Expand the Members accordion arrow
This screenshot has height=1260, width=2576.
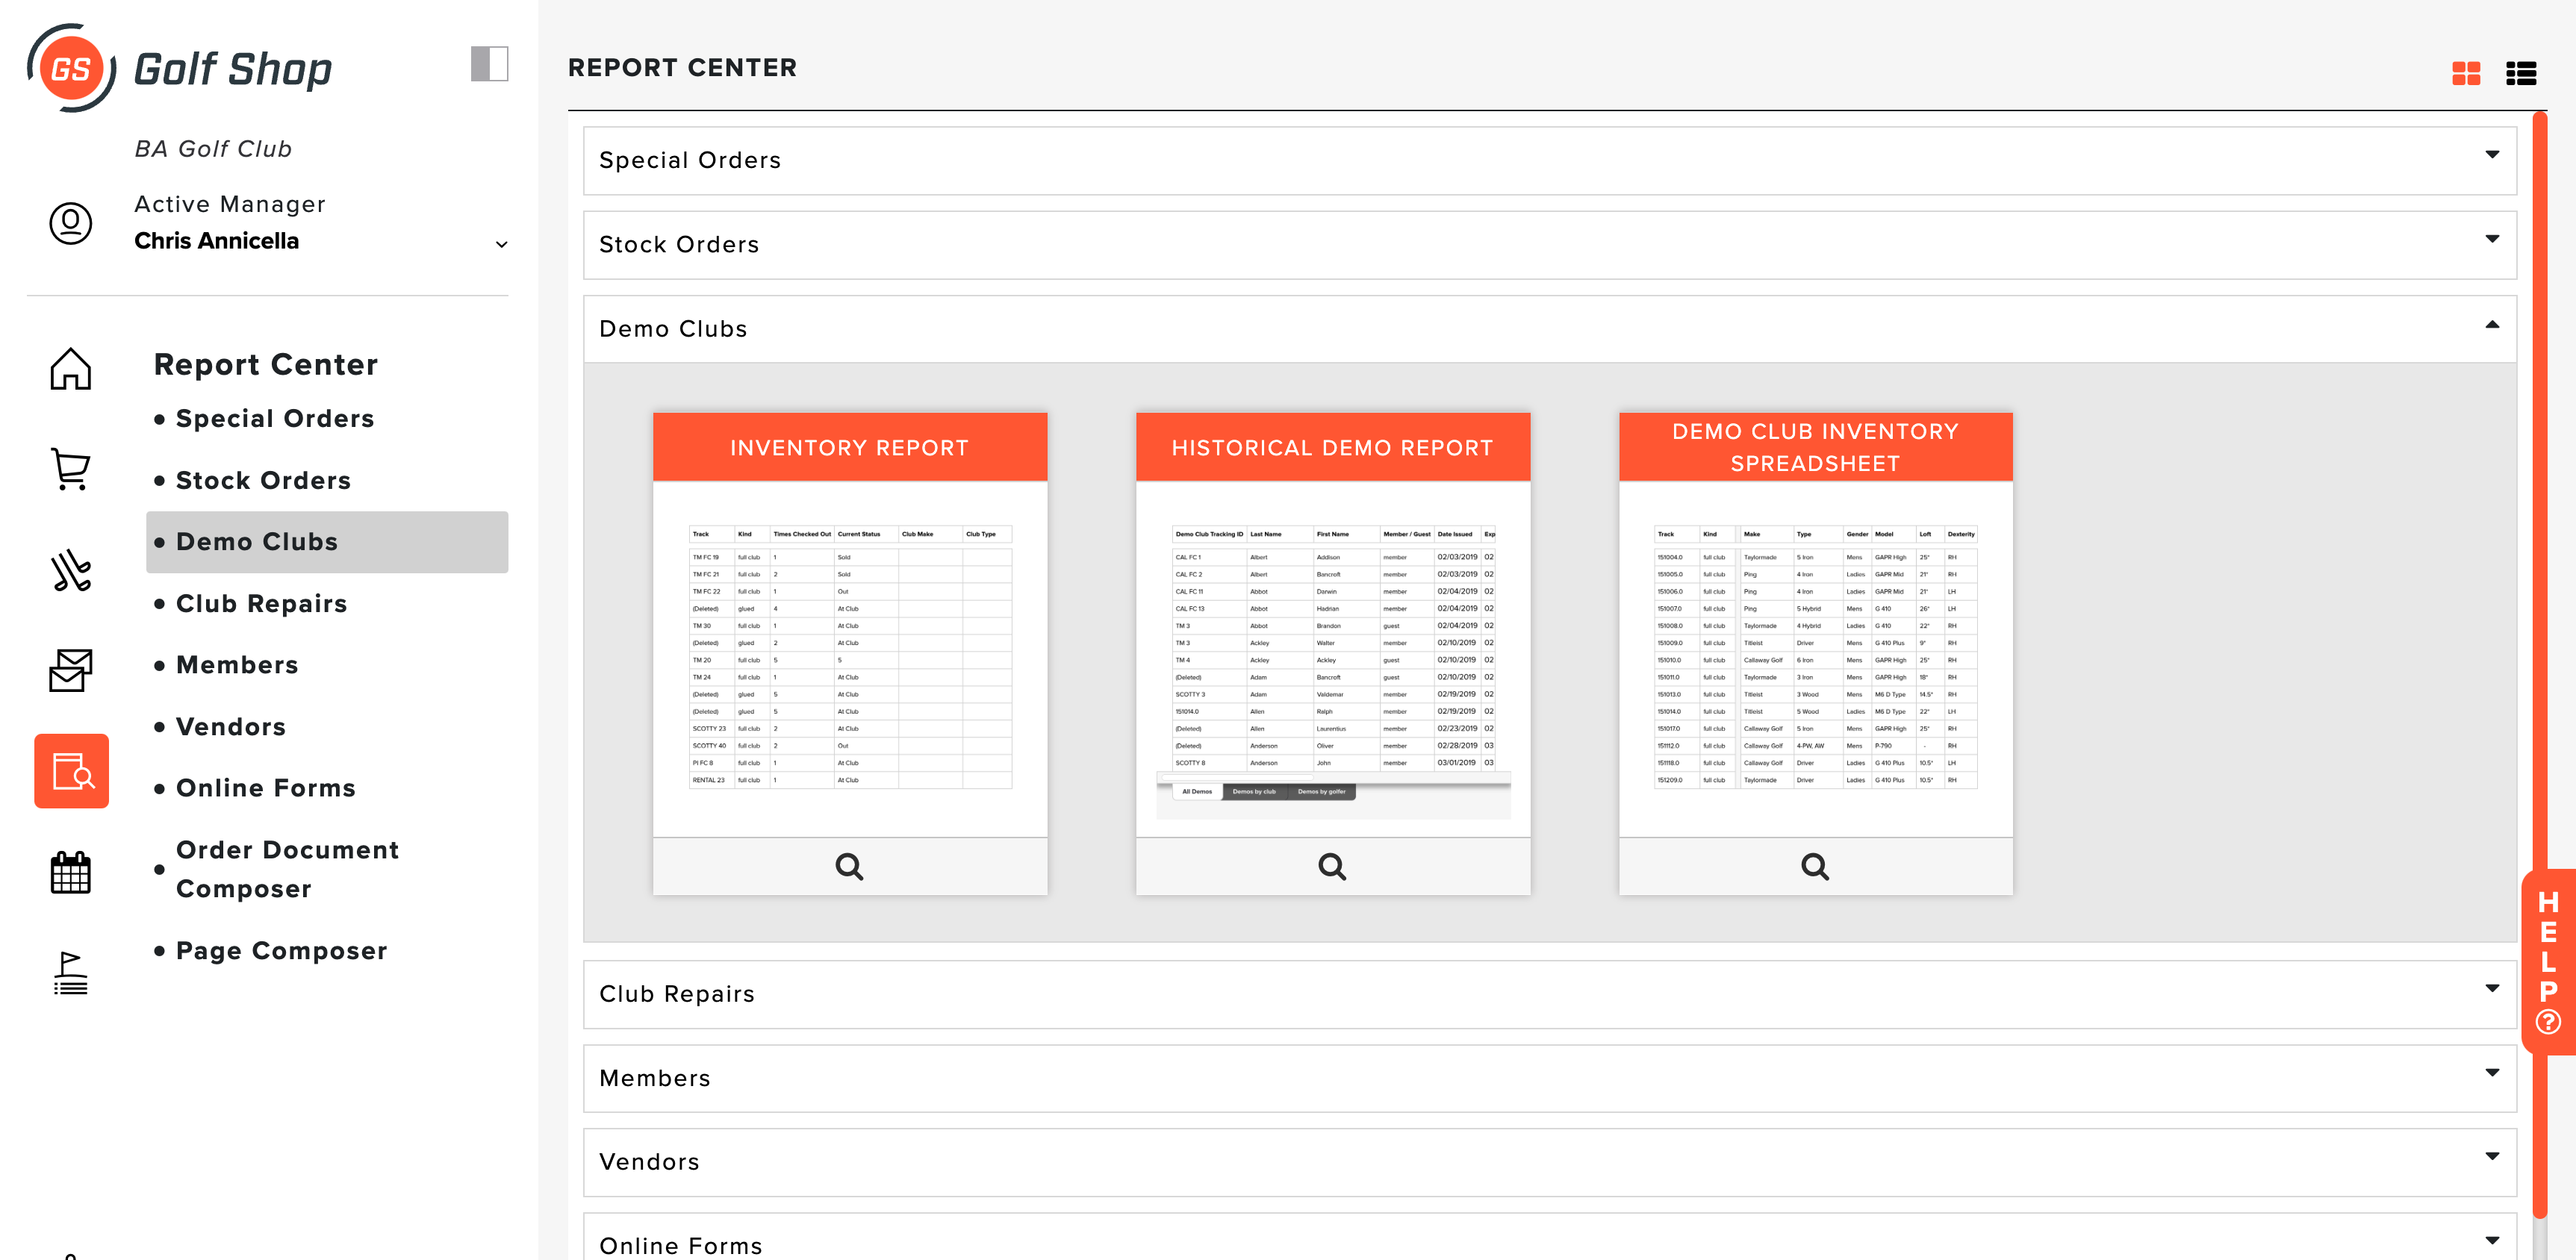pyautogui.click(x=2492, y=1073)
